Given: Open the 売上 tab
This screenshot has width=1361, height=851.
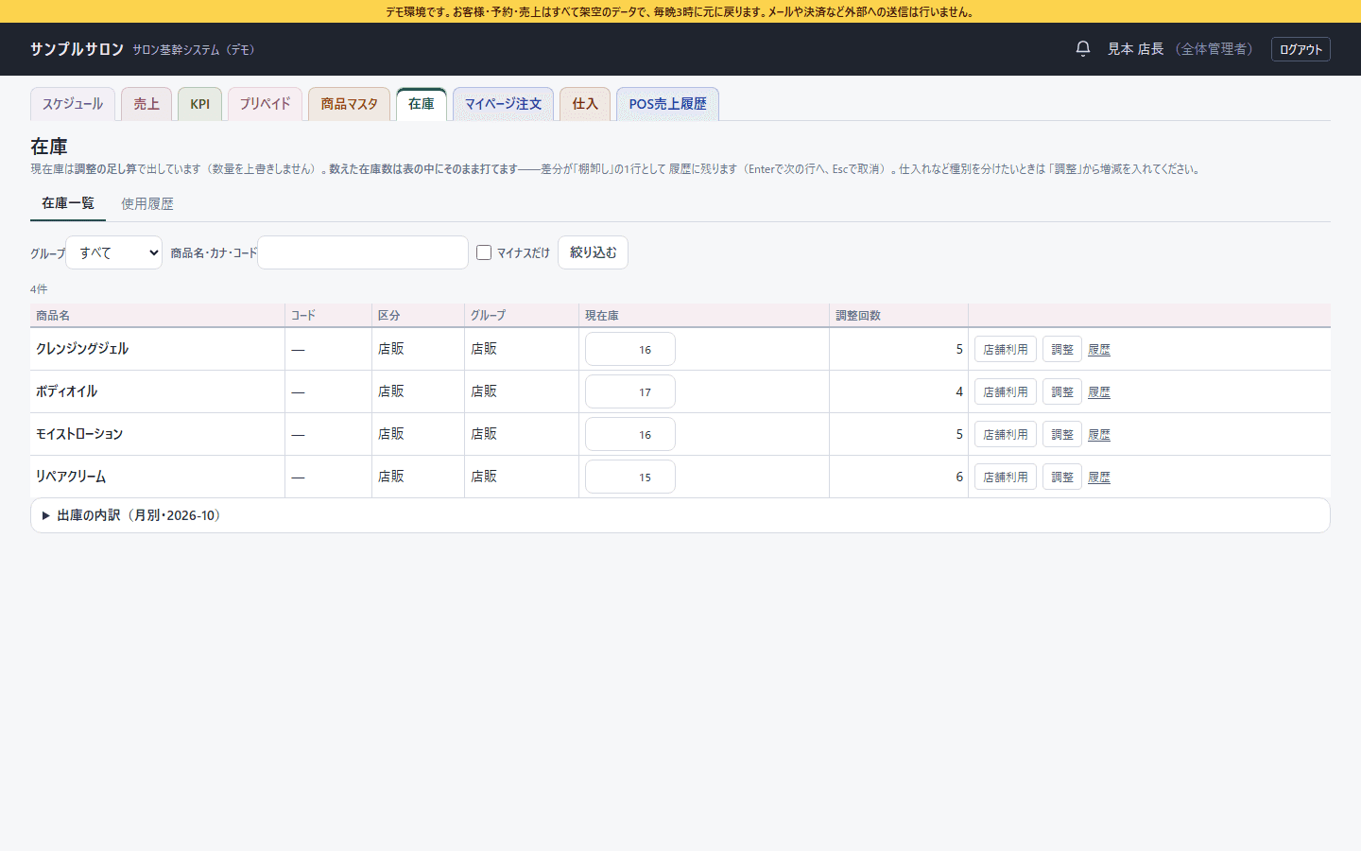Looking at the screenshot, I should [146, 104].
